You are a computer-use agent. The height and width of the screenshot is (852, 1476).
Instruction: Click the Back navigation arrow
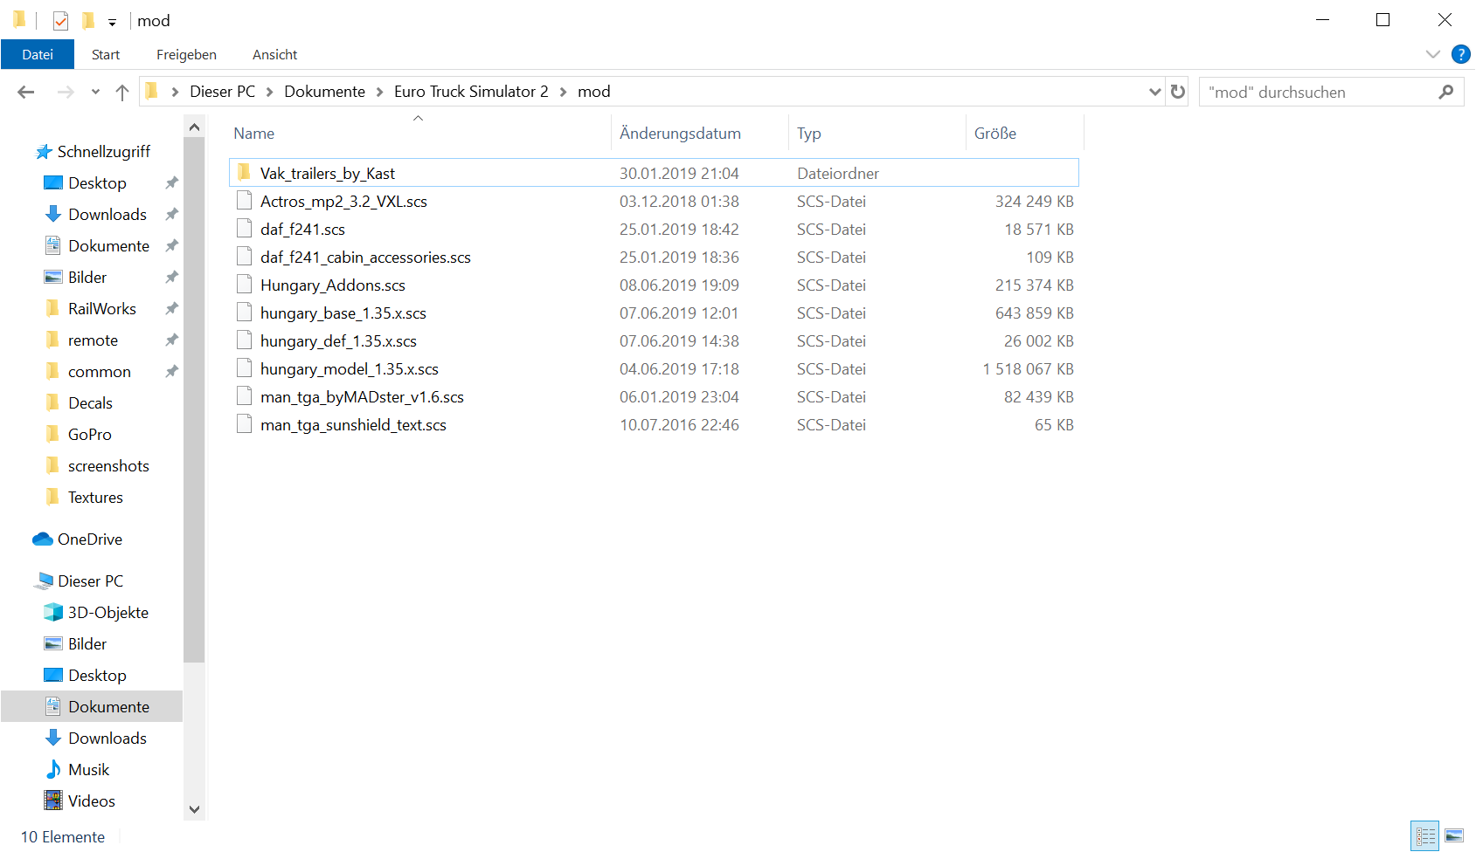coord(26,92)
